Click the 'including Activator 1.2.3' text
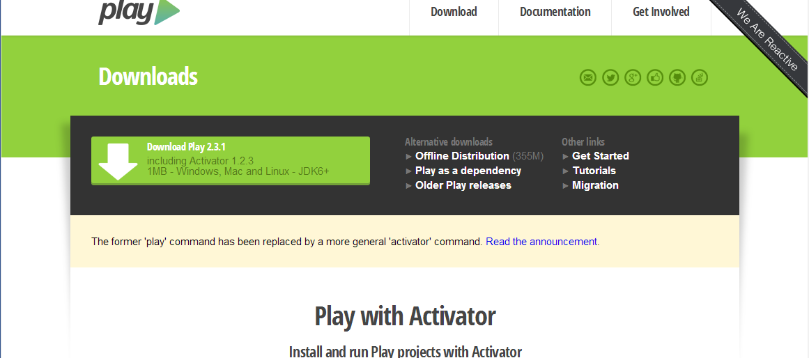The image size is (809, 358). tap(200, 160)
